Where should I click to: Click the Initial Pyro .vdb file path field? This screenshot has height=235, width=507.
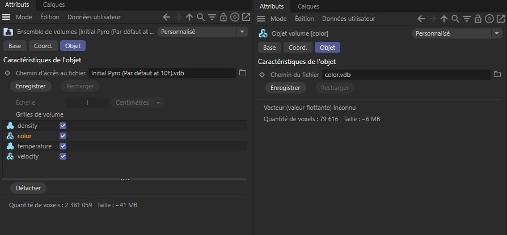[x=162, y=73]
